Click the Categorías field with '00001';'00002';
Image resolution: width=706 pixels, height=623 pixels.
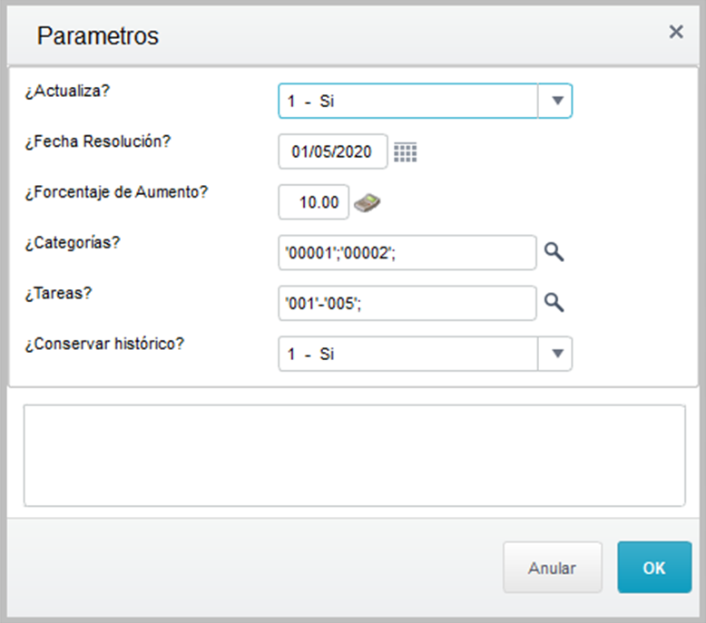pos(407,253)
